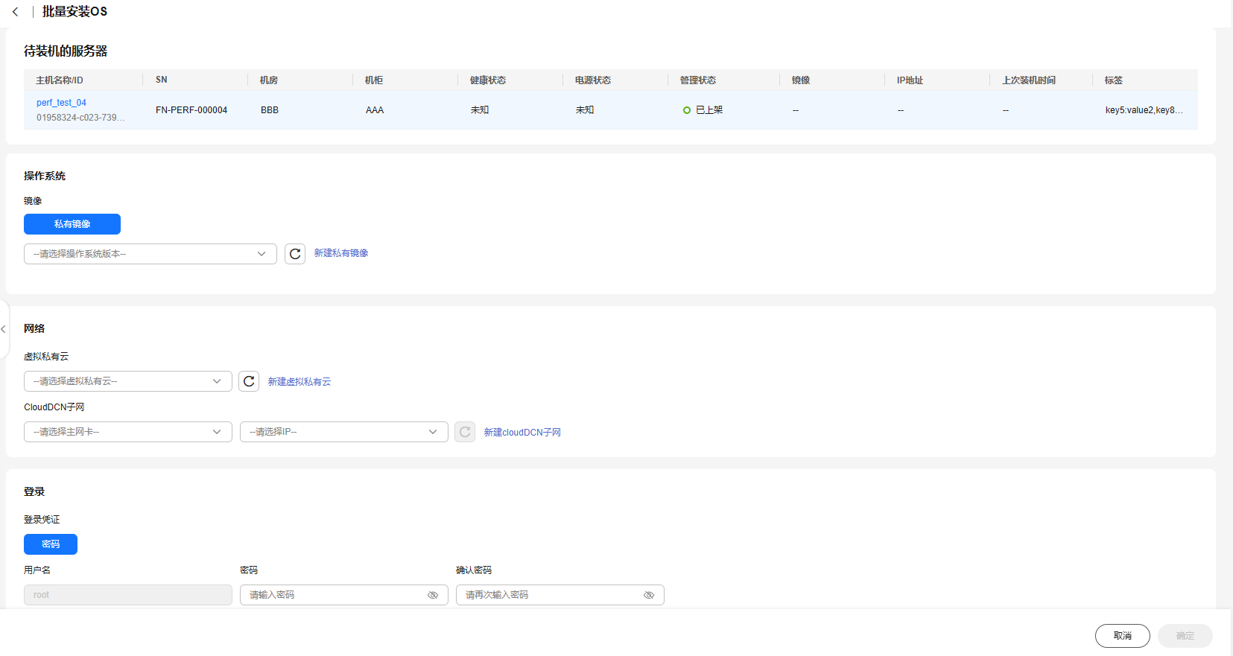Open the 新建虚拟私有云 link

299,381
